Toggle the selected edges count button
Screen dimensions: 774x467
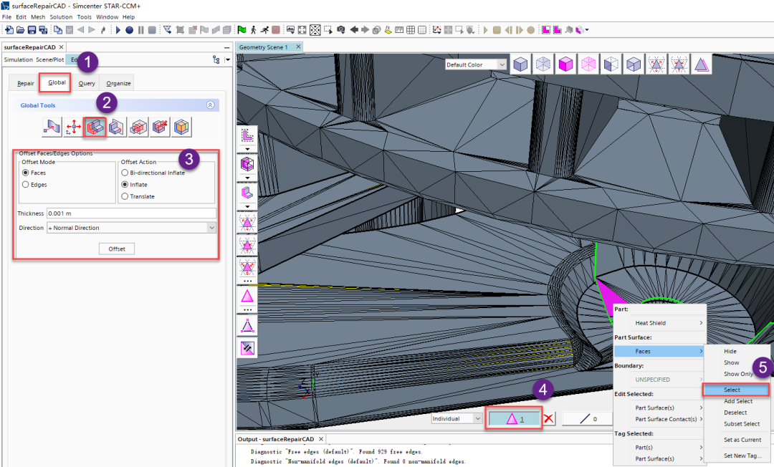coord(588,419)
